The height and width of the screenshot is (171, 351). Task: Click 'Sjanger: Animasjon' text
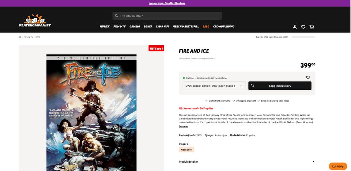point(216,135)
